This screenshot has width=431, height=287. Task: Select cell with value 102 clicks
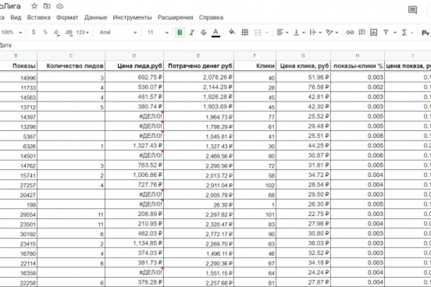coord(255,185)
